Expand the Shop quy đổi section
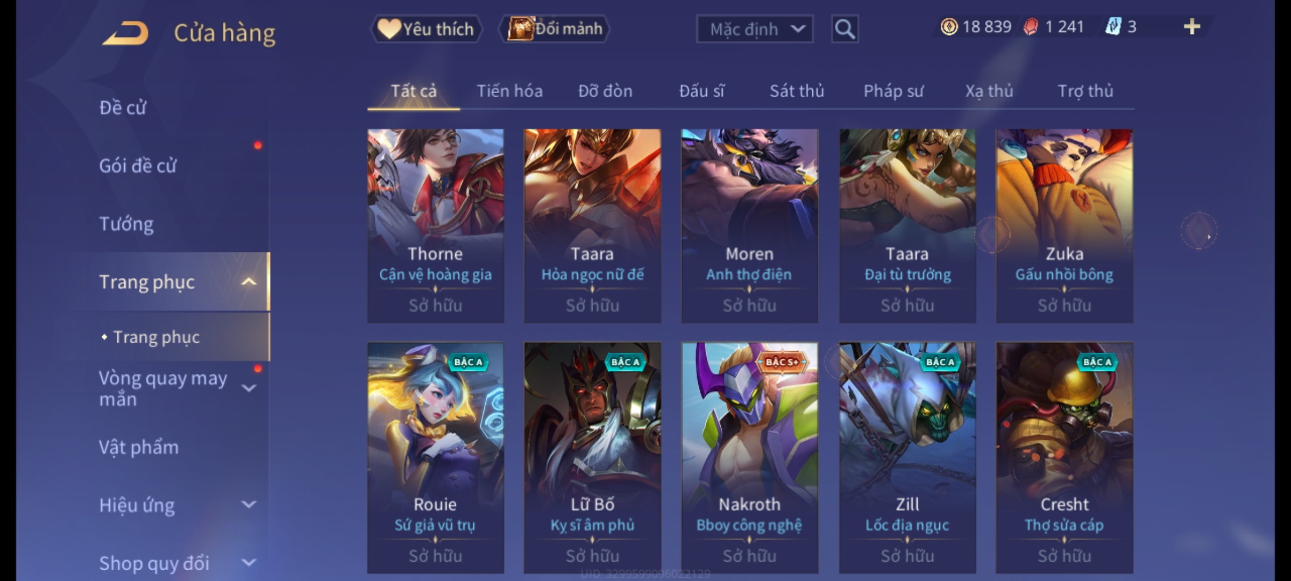 (249, 563)
